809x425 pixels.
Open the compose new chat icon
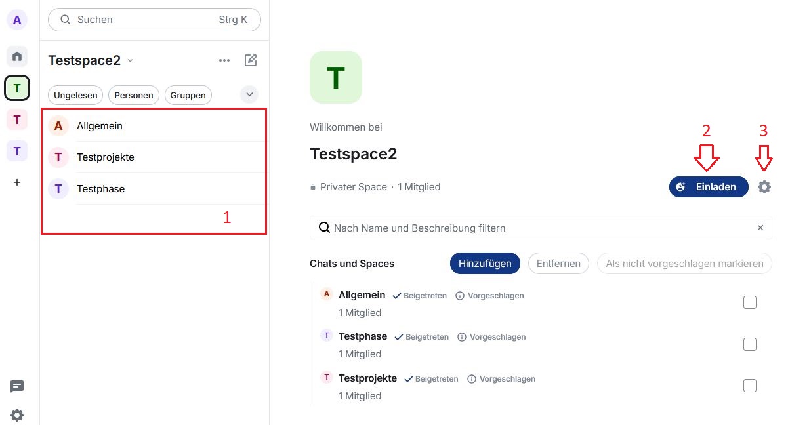coord(251,60)
